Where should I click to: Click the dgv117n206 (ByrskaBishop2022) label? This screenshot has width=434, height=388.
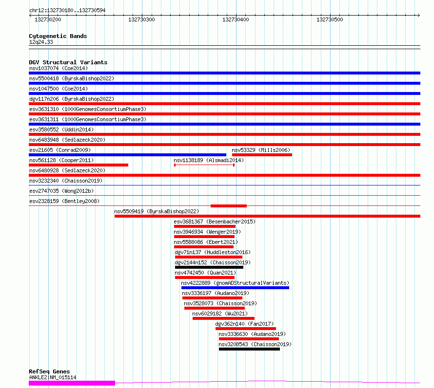(x=72, y=99)
